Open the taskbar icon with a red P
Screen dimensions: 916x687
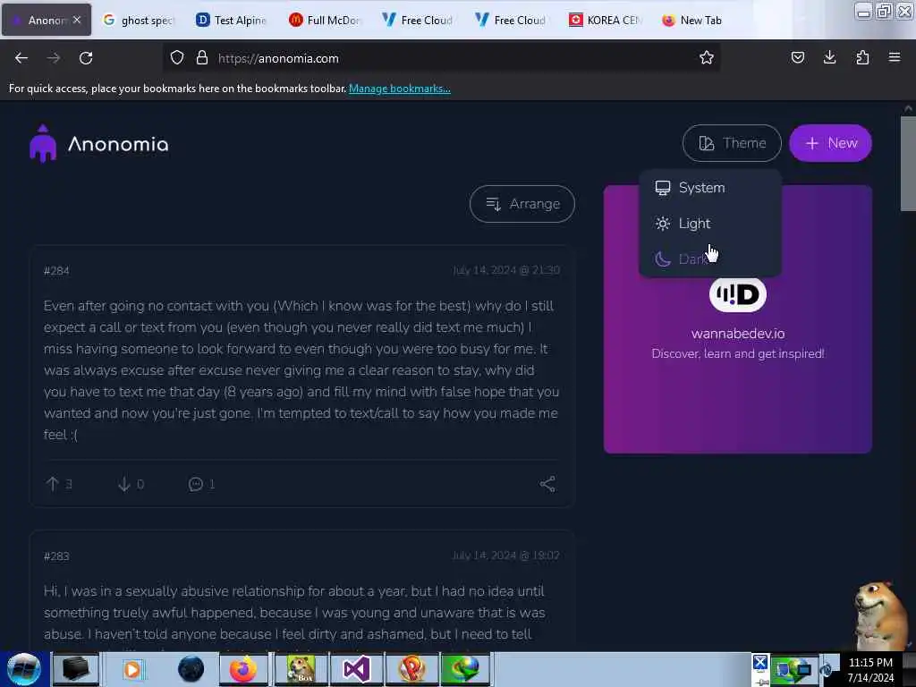coord(411,669)
